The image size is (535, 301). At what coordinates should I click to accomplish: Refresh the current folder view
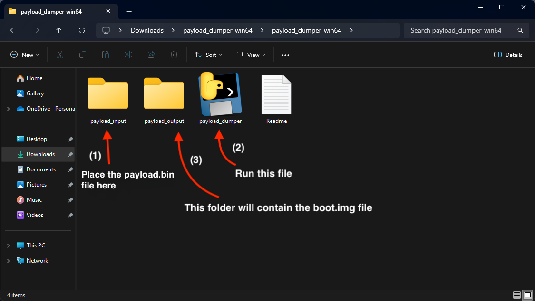pyautogui.click(x=81, y=30)
